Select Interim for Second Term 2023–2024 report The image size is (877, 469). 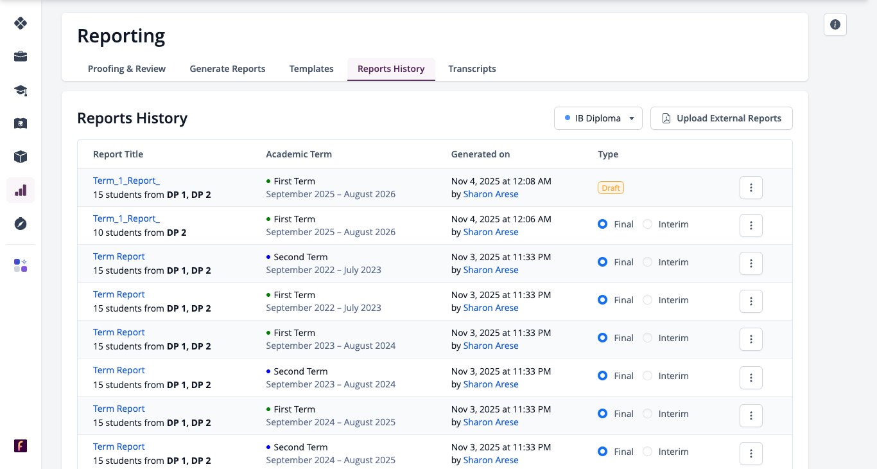pos(647,376)
